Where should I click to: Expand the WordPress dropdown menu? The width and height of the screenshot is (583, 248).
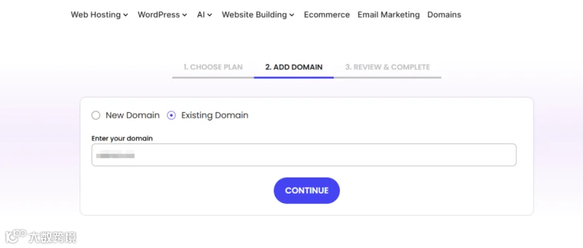pyautogui.click(x=163, y=15)
